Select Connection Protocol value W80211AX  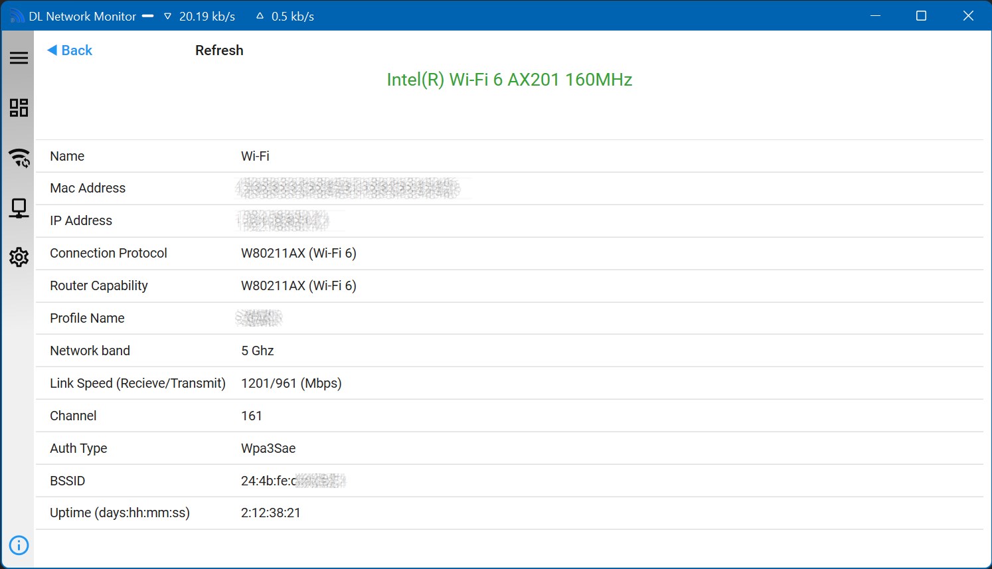click(x=299, y=253)
